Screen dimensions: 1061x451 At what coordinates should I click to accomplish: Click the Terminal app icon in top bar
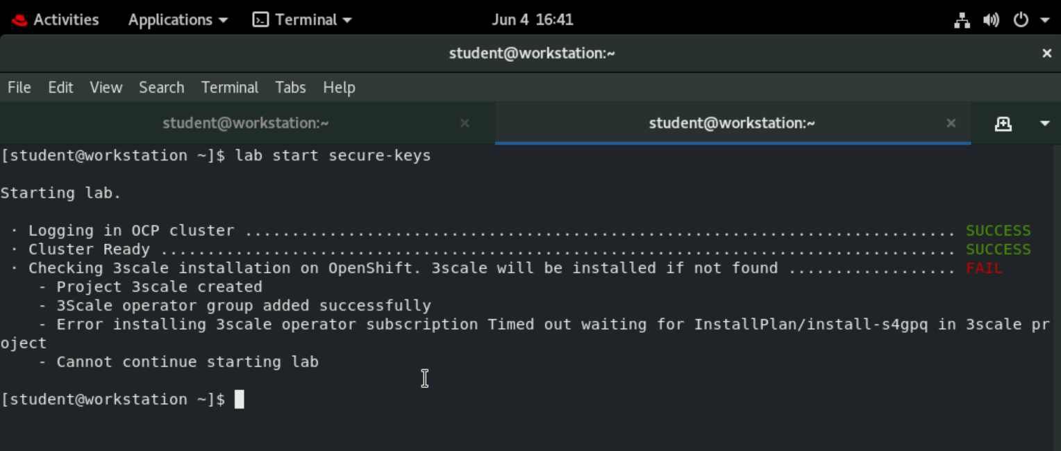point(260,20)
